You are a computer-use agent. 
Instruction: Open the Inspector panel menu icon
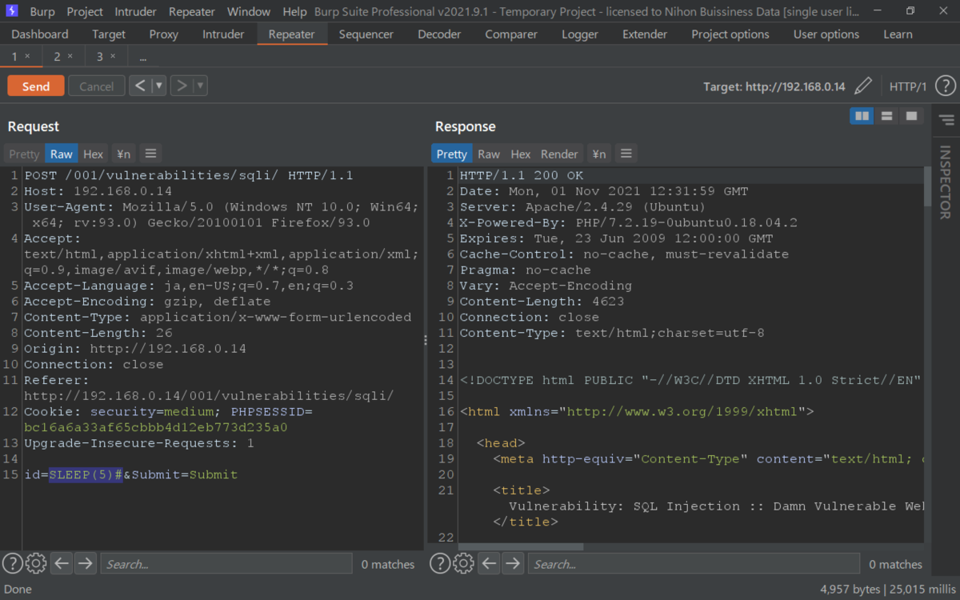click(946, 120)
